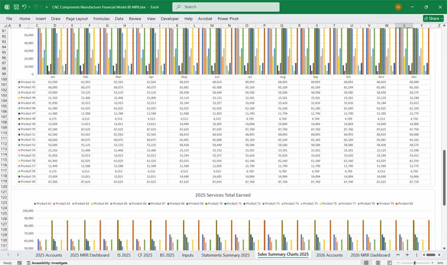
Task: Zoom out with the minus button
Action: pos(398,263)
